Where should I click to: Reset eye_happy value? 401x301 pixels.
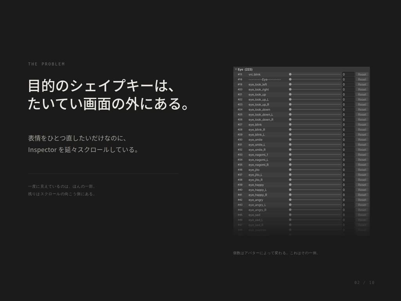click(x=362, y=185)
